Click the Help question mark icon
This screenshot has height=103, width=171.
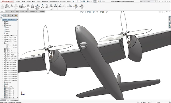tap(159, 1)
